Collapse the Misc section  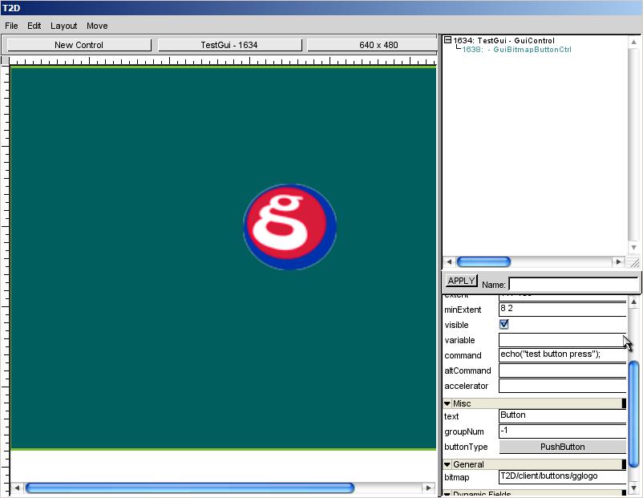click(447, 403)
